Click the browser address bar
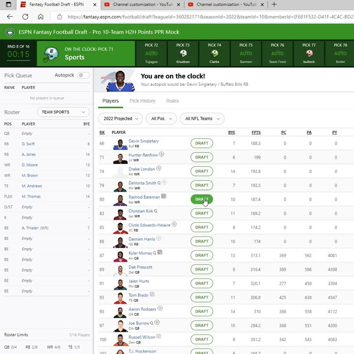Viewport: 354px width, 354px height. click(203, 17)
